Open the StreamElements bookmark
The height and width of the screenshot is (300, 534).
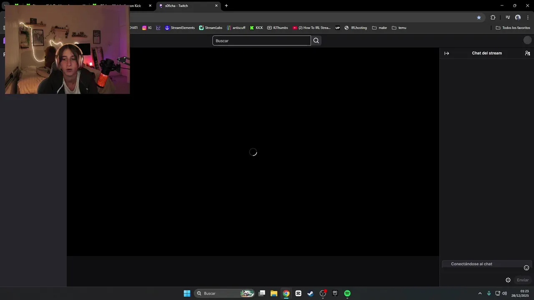[180, 28]
